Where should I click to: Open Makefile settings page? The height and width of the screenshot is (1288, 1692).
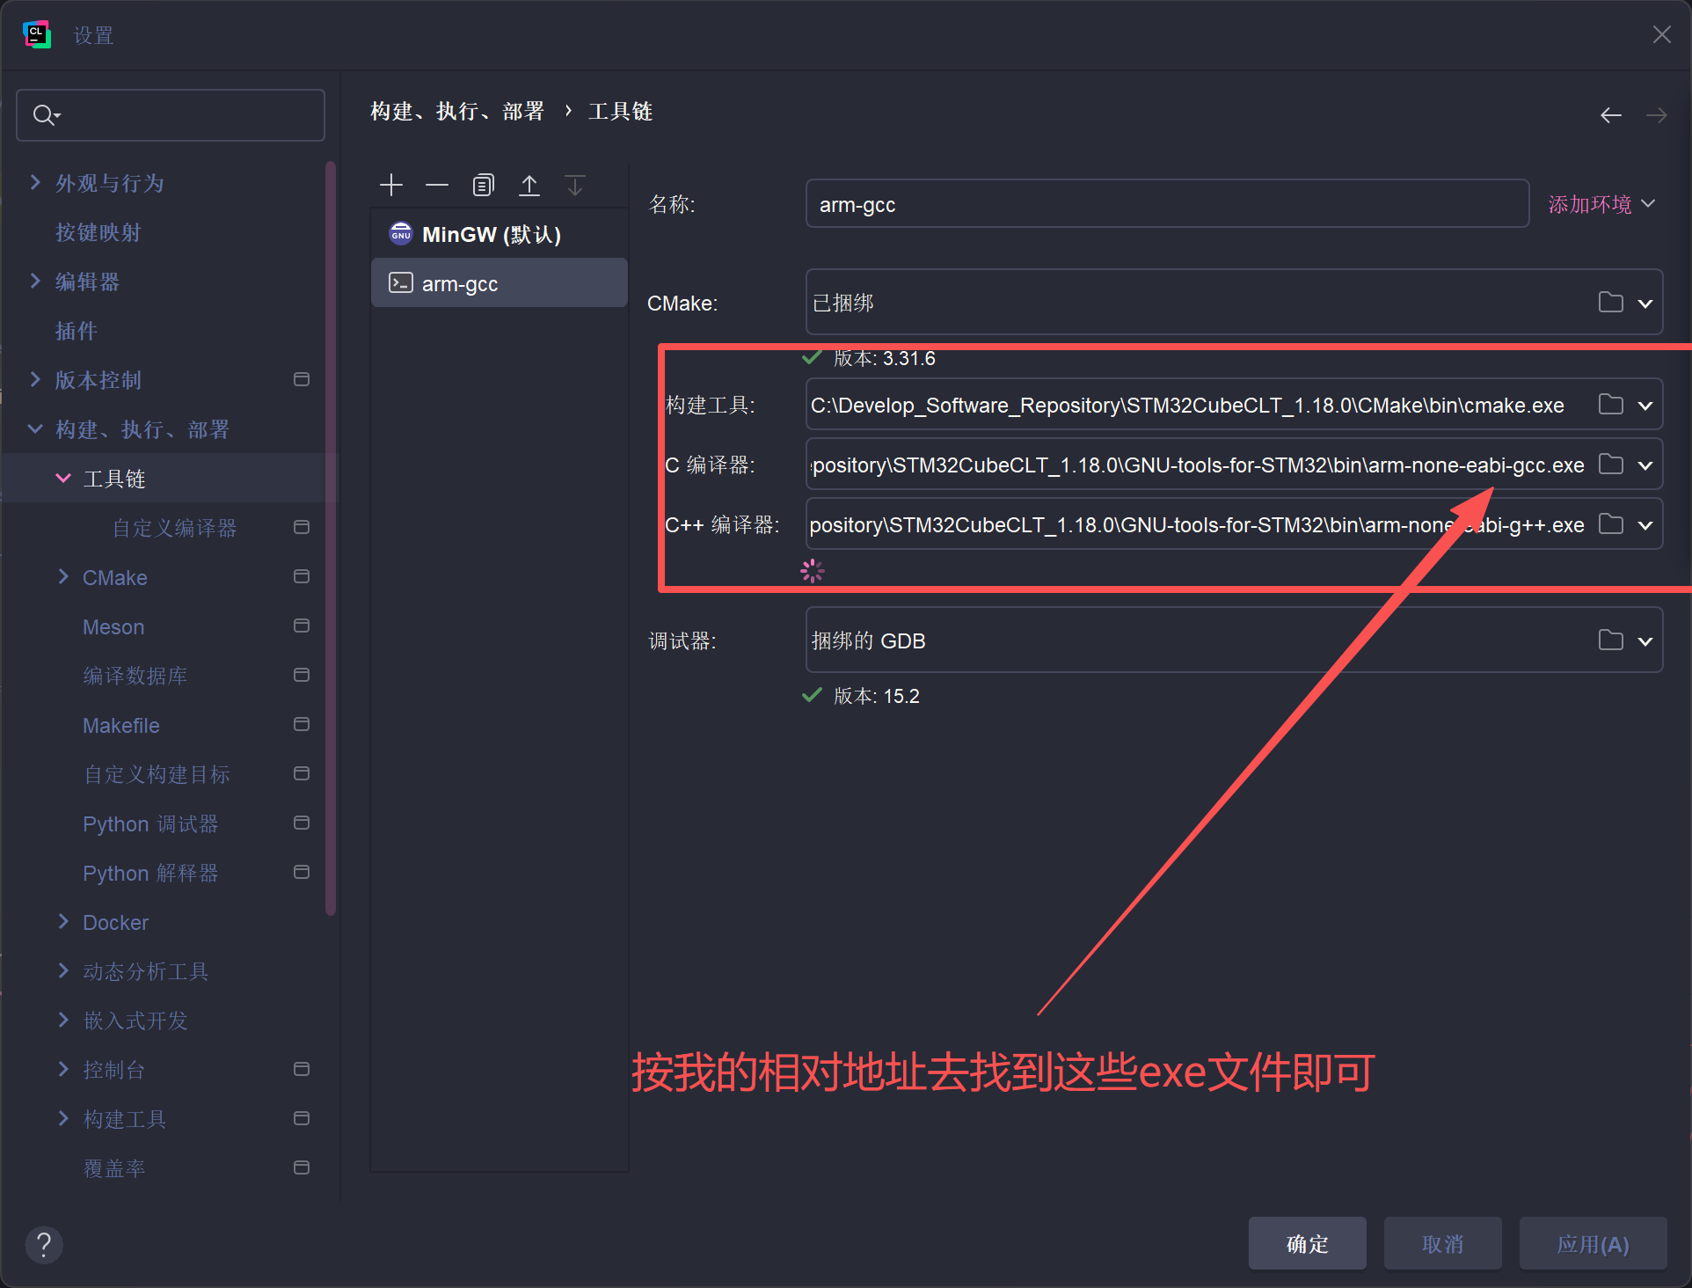(x=121, y=725)
